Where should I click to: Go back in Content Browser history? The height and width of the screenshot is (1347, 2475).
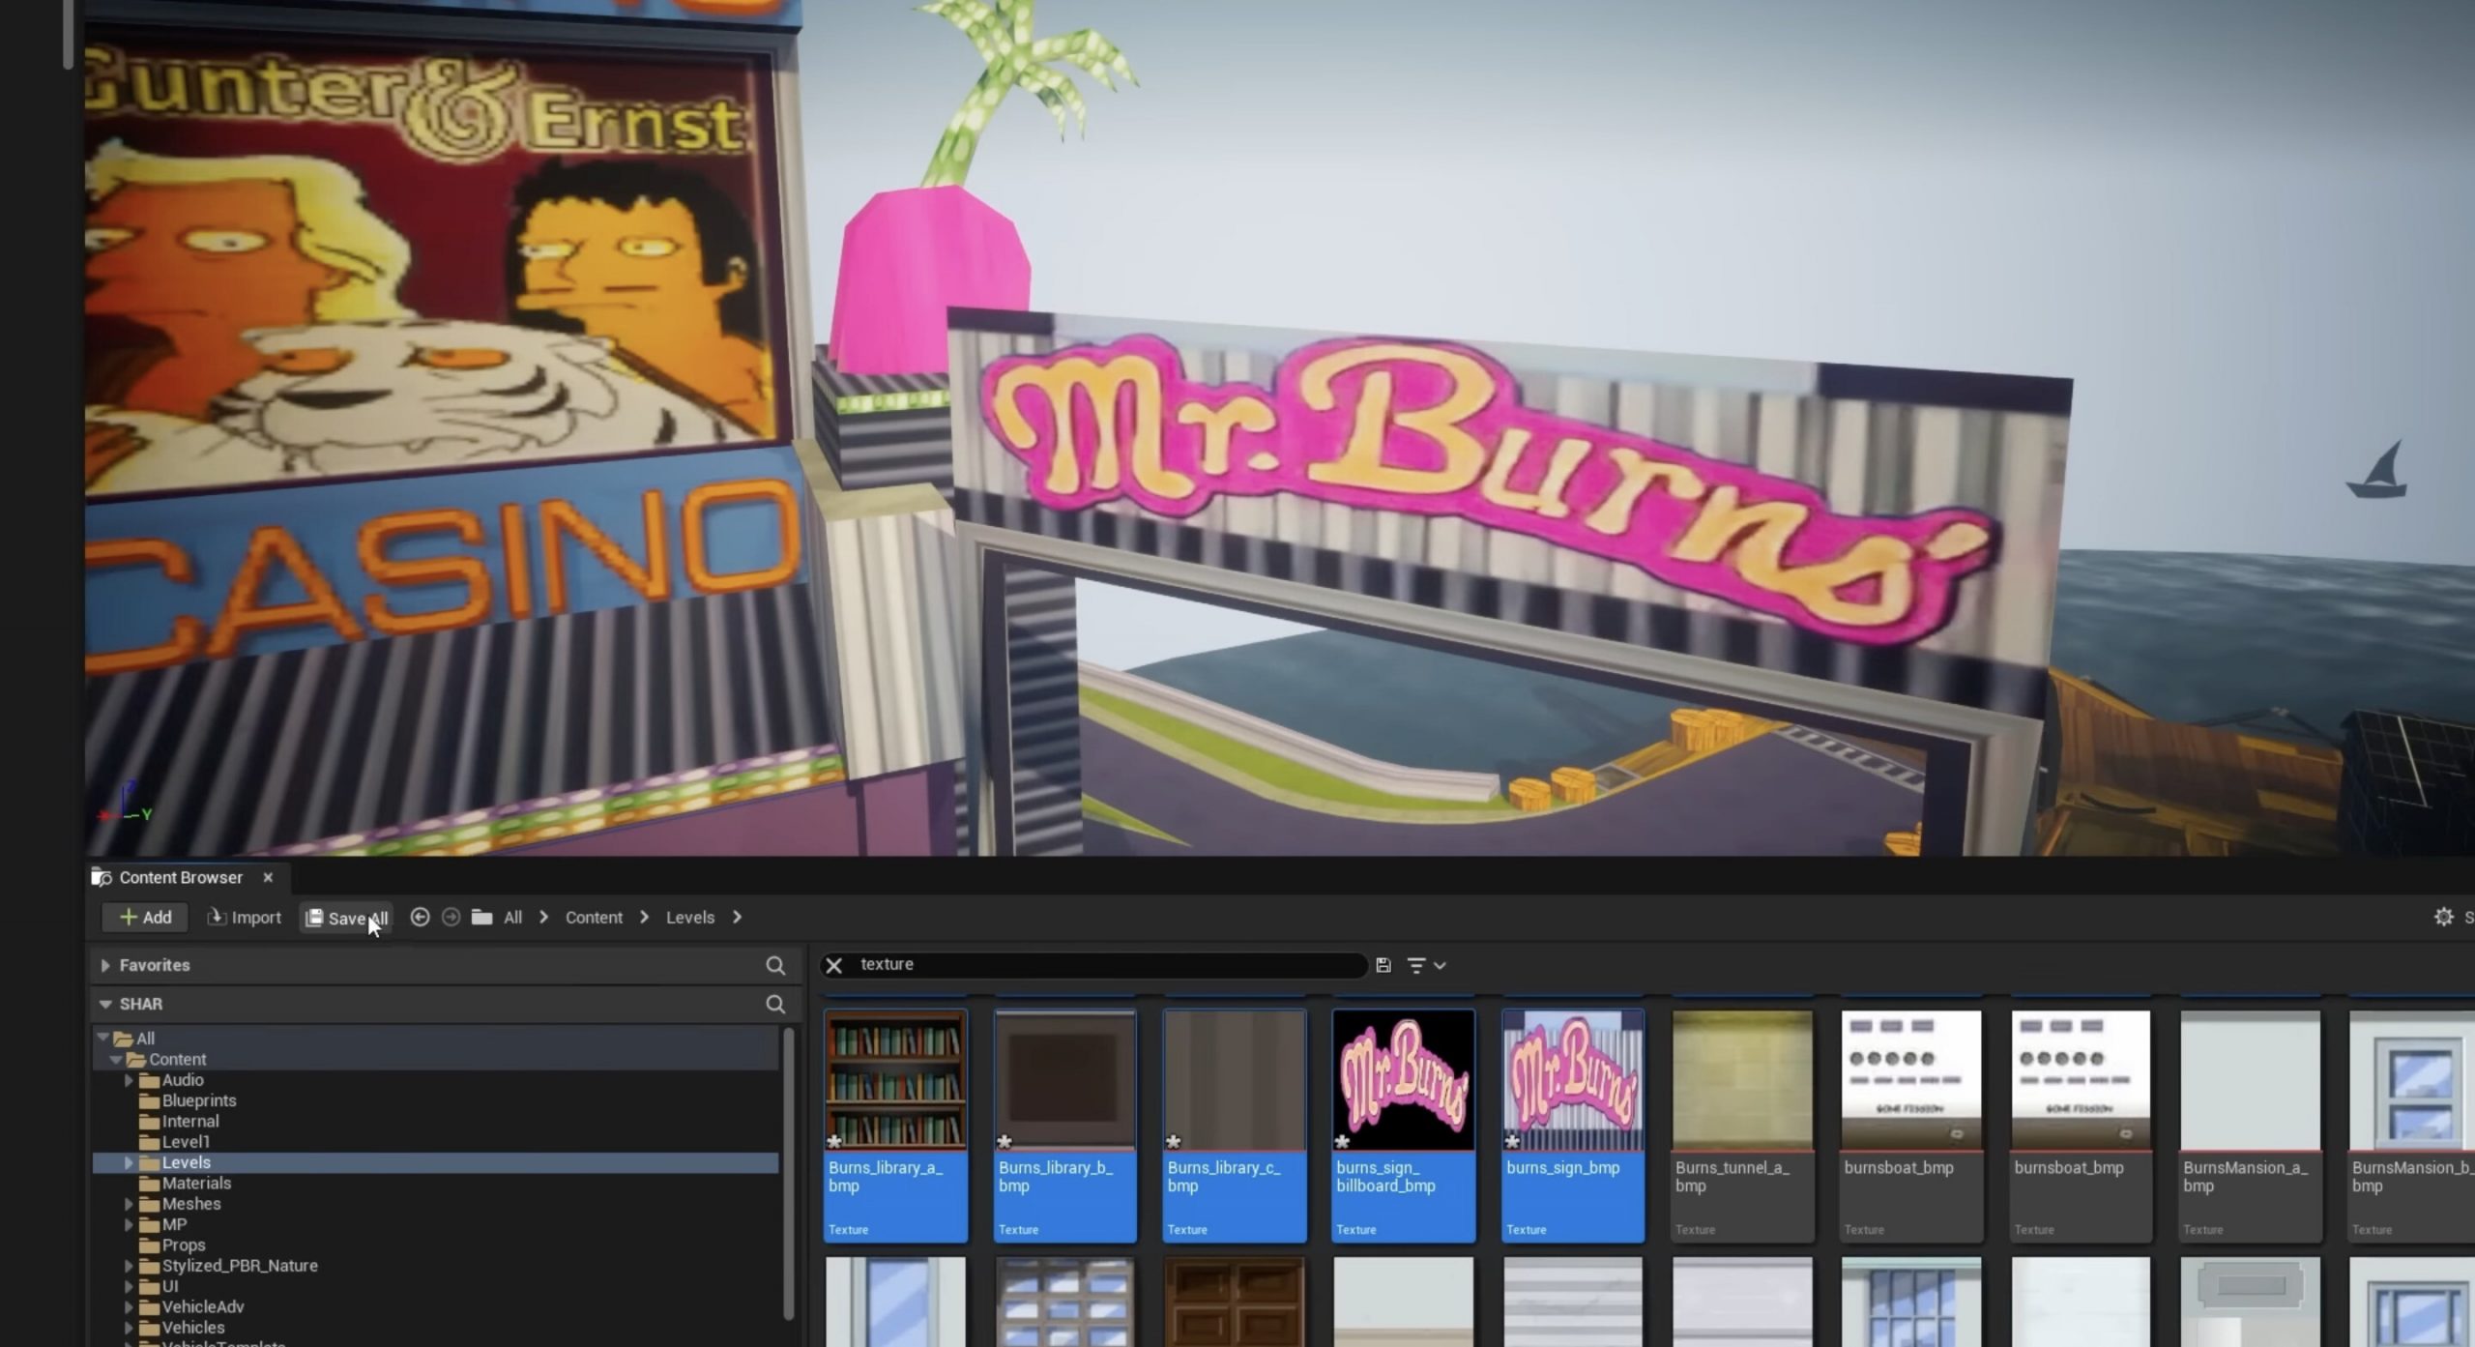click(x=420, y=917)
